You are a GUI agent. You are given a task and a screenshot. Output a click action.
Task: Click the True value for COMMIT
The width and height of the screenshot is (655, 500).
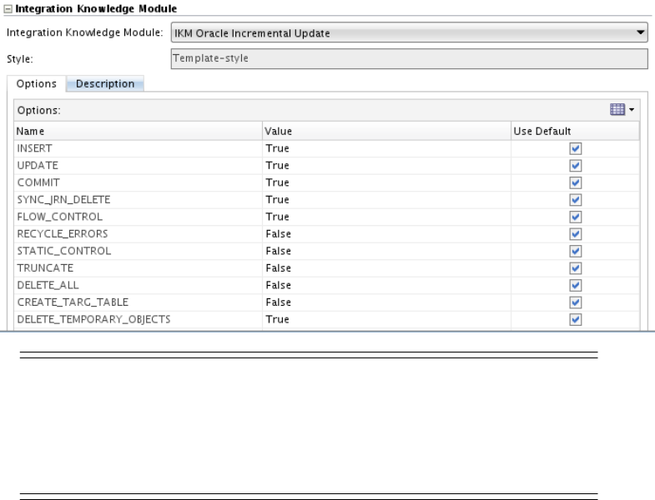pos(277,182)
